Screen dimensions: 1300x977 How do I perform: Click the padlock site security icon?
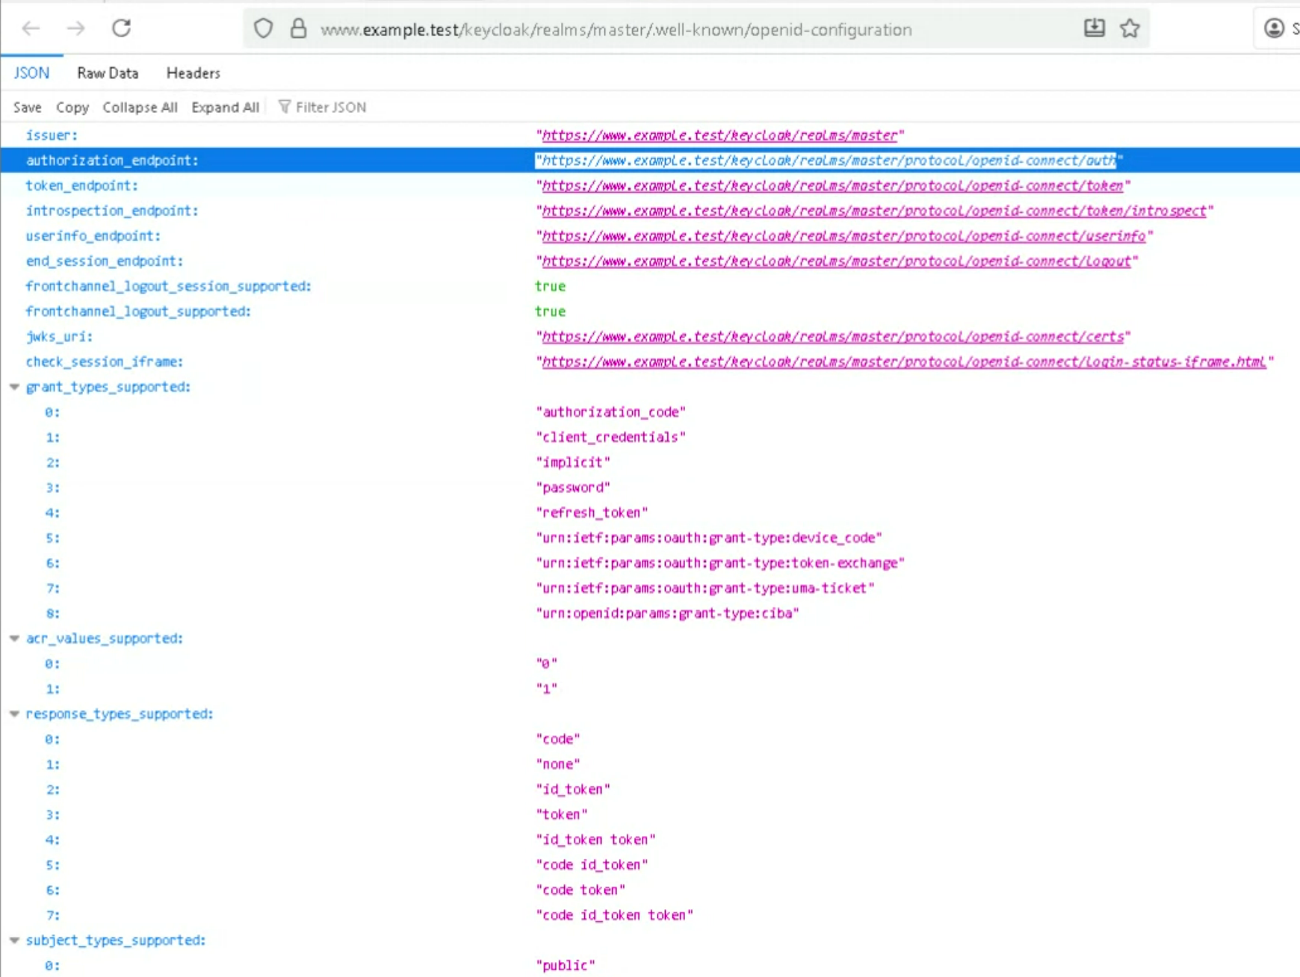click(298, 29)
